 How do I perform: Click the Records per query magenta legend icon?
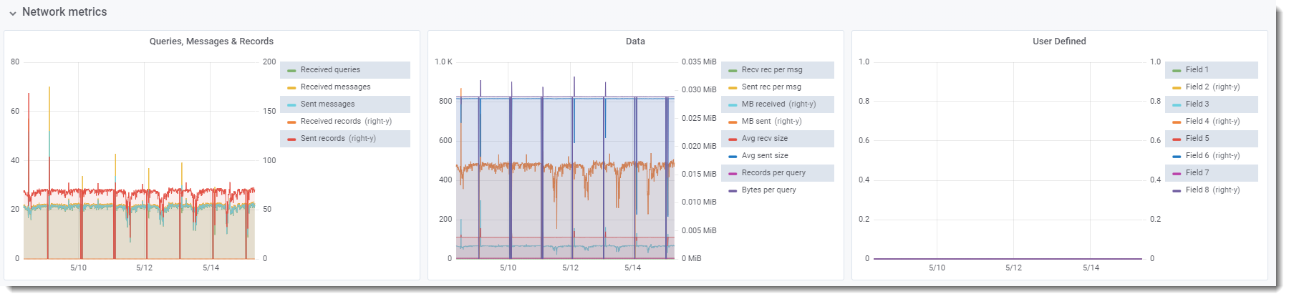click(x=733, y=173)
